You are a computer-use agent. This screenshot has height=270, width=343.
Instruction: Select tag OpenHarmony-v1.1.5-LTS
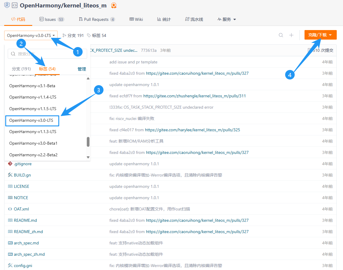tap(33, 109)
